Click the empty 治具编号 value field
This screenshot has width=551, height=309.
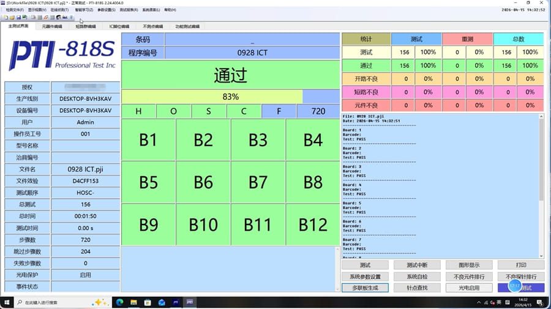tap(85, 157)
